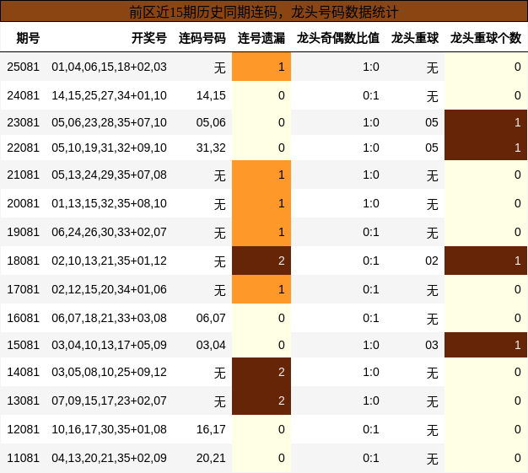The image size is (528, 473).
Task: Click consecutive pair 31,32
Action: [211, 148]
